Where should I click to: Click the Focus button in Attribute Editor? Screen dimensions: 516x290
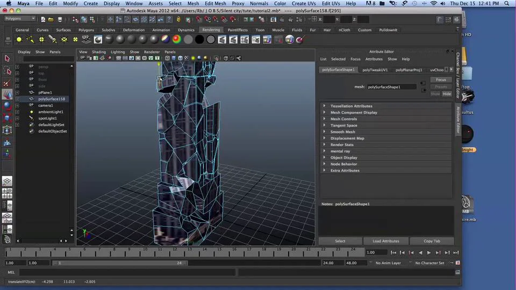(441, 79)
